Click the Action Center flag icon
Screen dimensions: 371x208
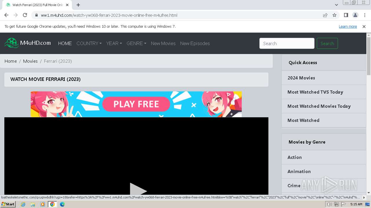343,204
